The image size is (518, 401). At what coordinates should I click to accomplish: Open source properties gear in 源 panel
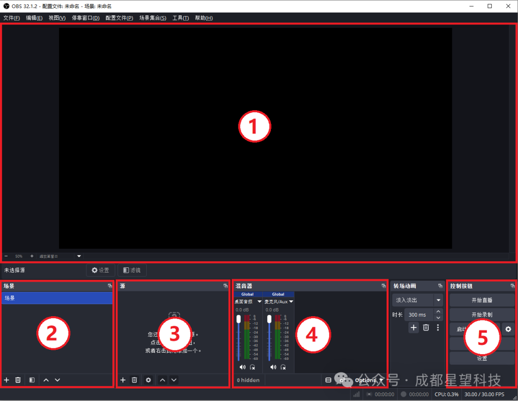pos(148,380)
